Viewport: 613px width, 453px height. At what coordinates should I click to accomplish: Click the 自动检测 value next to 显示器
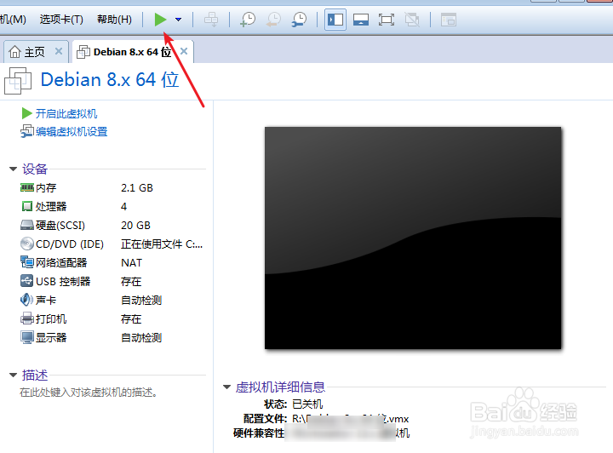(141, 338)
